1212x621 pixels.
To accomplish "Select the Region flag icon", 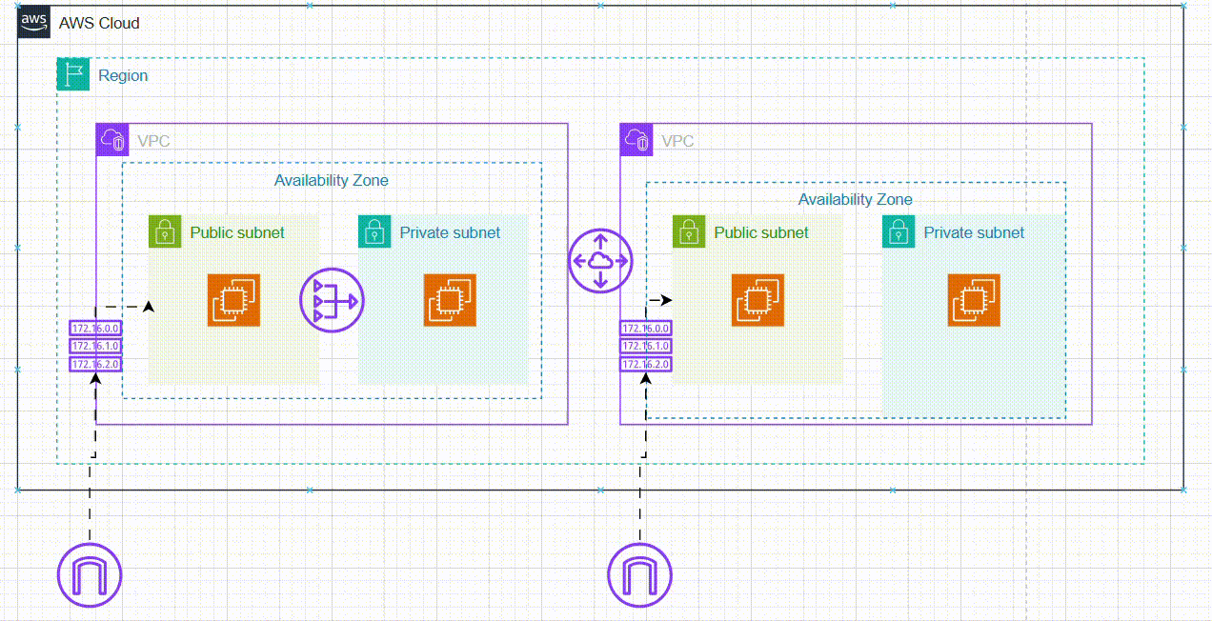I will point(73,74).
